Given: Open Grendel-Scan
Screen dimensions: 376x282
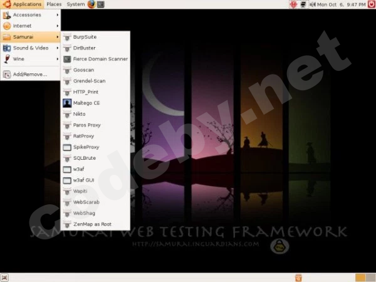Looking at the screenshot, I should pos(95,81).
